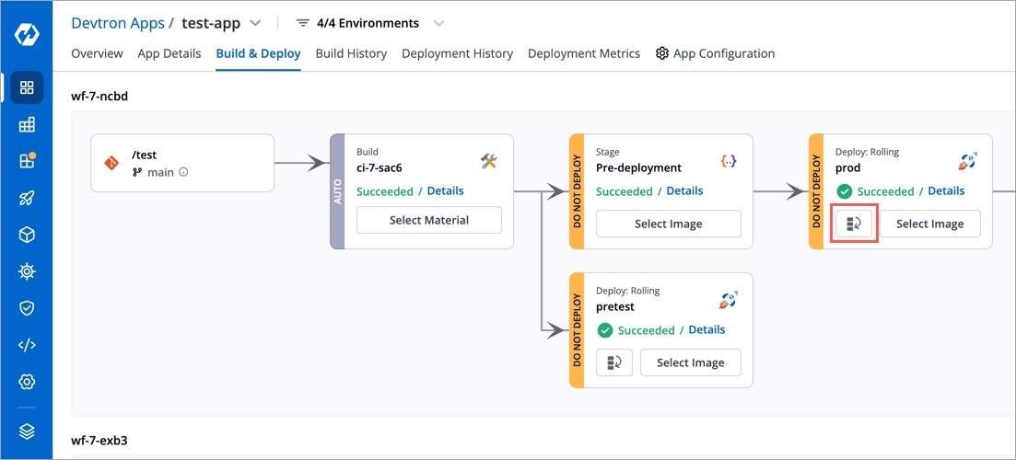
Task: Click the filter icon beside 4/4 Environments
Action: pos(303,23)
